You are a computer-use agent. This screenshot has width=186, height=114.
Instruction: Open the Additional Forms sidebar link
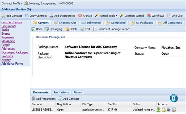click(x=12, y=64)
